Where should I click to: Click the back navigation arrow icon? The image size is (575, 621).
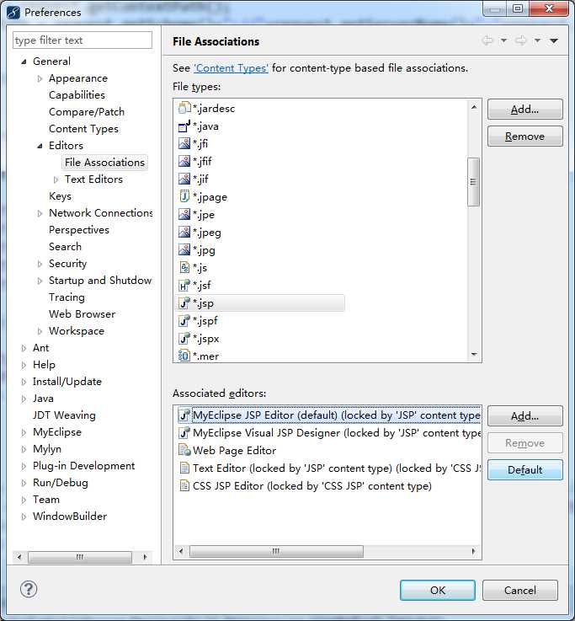coord(487,40)
